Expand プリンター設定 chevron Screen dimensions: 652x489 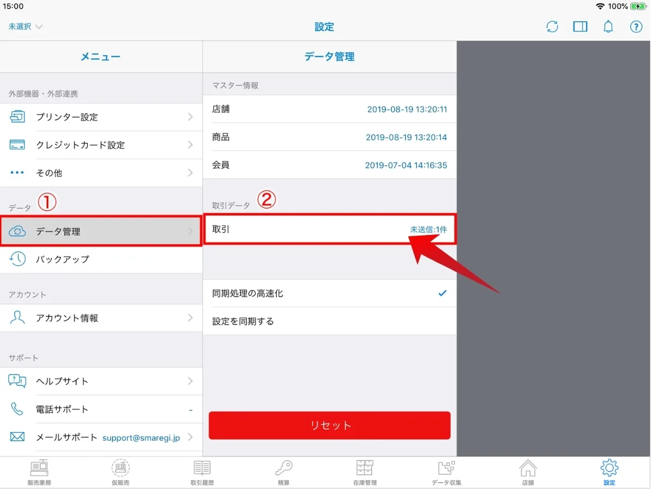click(x=190, y=117)
